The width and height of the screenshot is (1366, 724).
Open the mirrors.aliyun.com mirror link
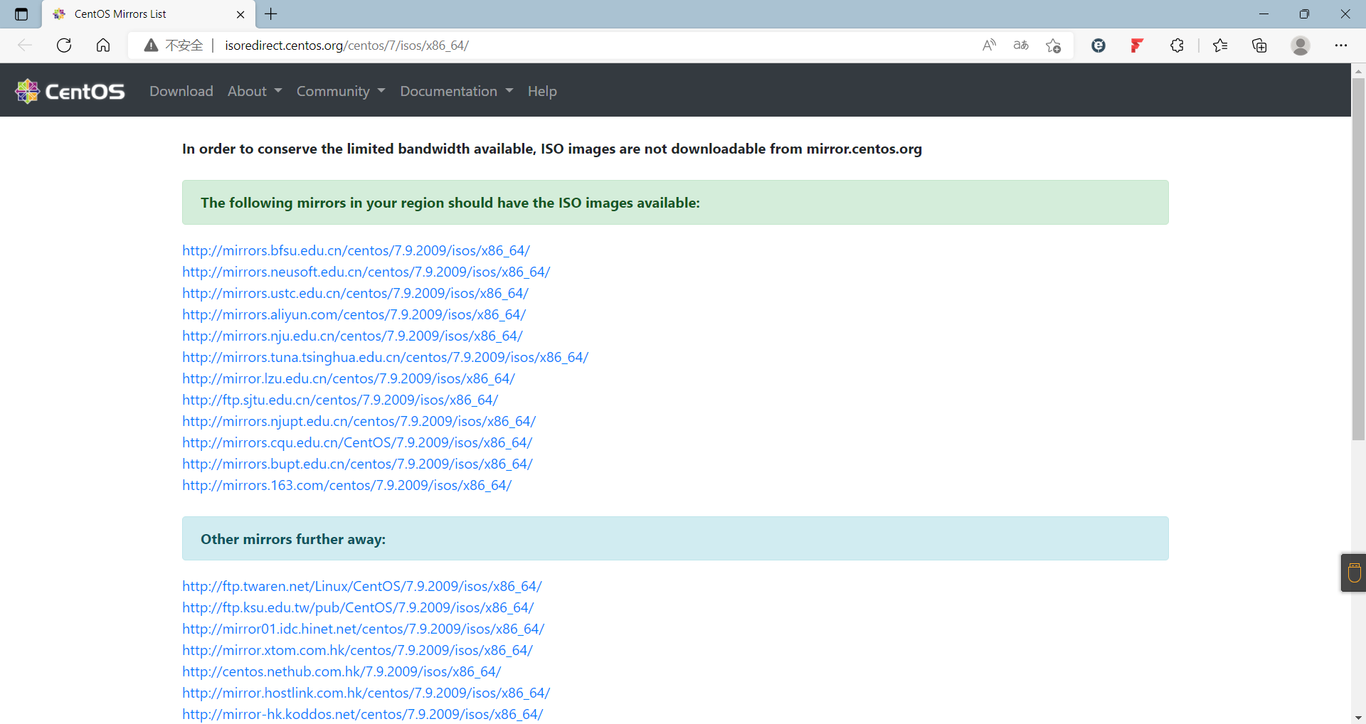coord(354,314)
